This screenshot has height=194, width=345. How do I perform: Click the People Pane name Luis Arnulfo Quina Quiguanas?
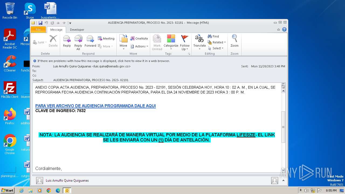(x=67, y=181)
